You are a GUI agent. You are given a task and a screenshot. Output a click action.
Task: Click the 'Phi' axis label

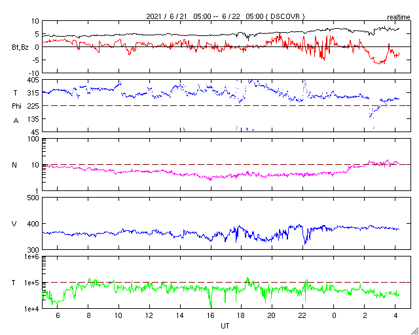tap(17, 106)
